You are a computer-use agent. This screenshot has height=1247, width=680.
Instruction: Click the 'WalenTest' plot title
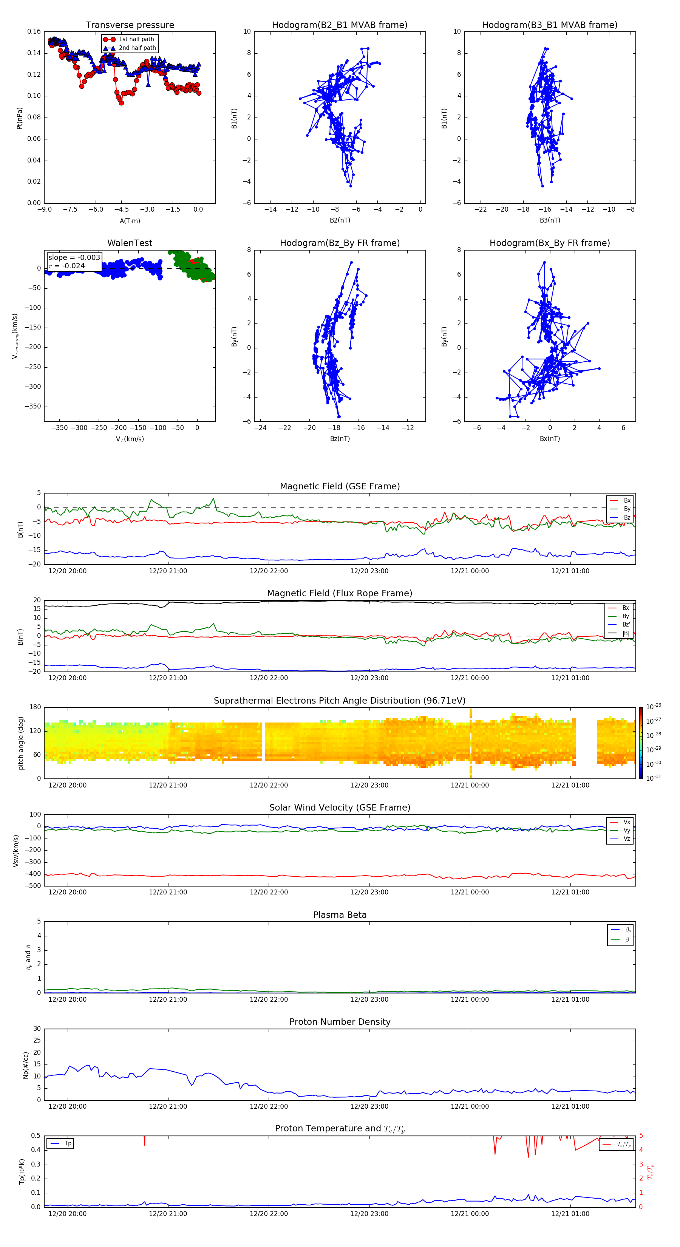click(x=130, y=243)
